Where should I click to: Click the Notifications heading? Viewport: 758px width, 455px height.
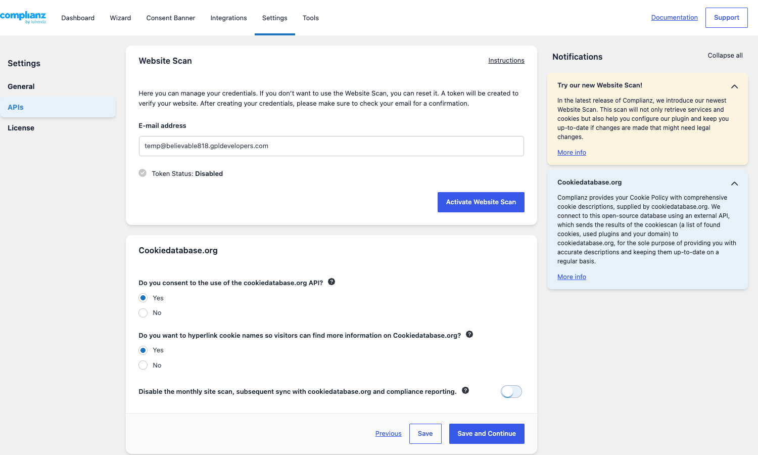[x=578, y=57]
